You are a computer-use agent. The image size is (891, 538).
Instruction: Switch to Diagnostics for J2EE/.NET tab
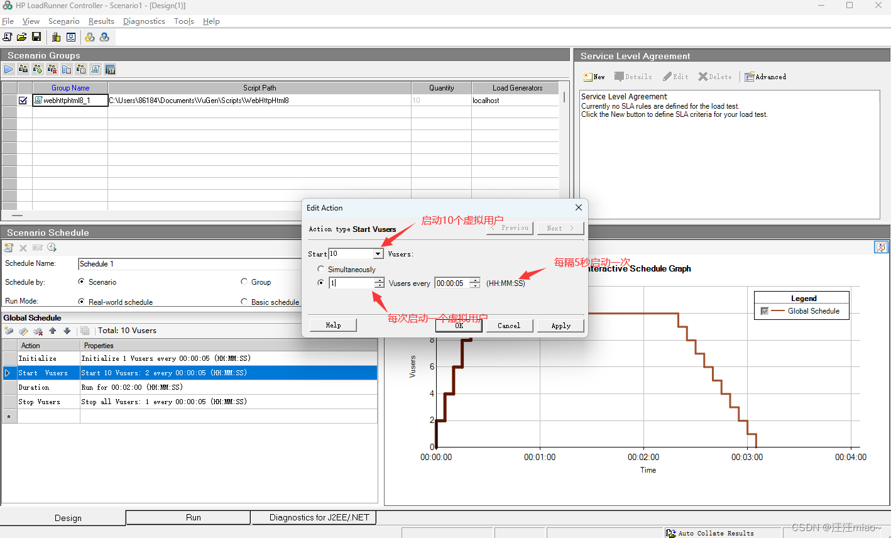pos(314,517)
